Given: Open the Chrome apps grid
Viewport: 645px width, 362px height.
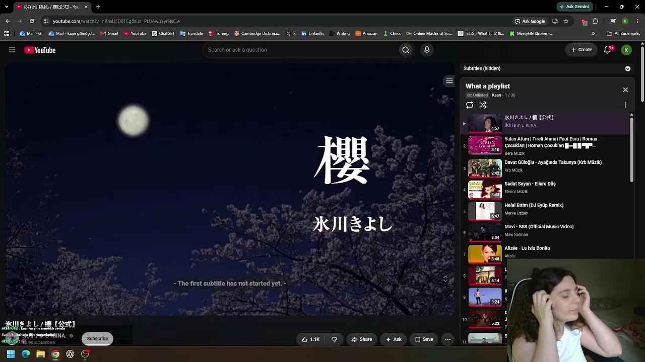Looking at the screenshot, I should (7, 34).
